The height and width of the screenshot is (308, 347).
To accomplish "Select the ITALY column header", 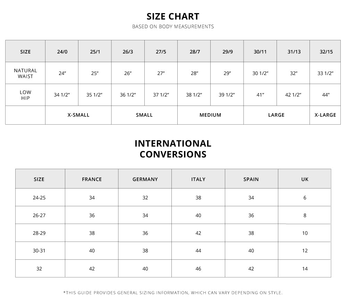I will (198, 179).
